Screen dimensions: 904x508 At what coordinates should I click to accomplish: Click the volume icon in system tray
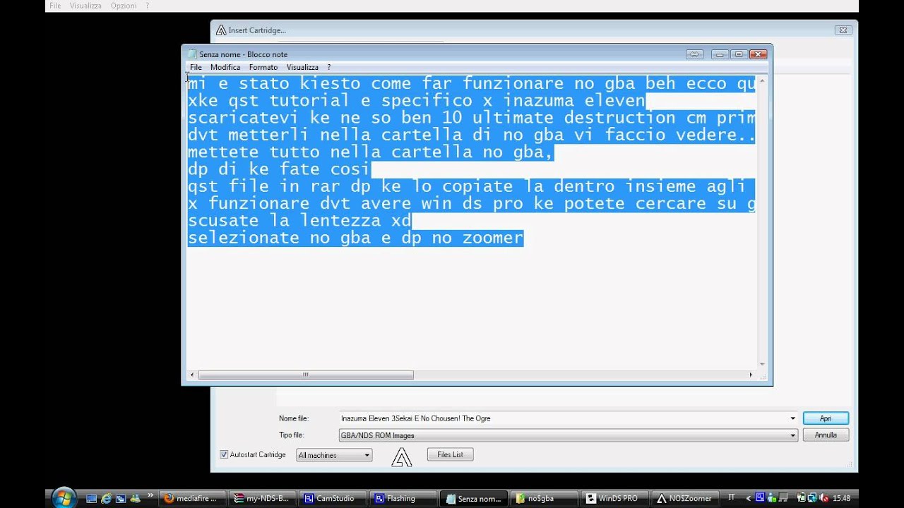coord(823,498)
